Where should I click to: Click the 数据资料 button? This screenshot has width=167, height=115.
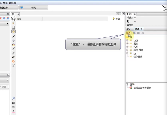9,8
